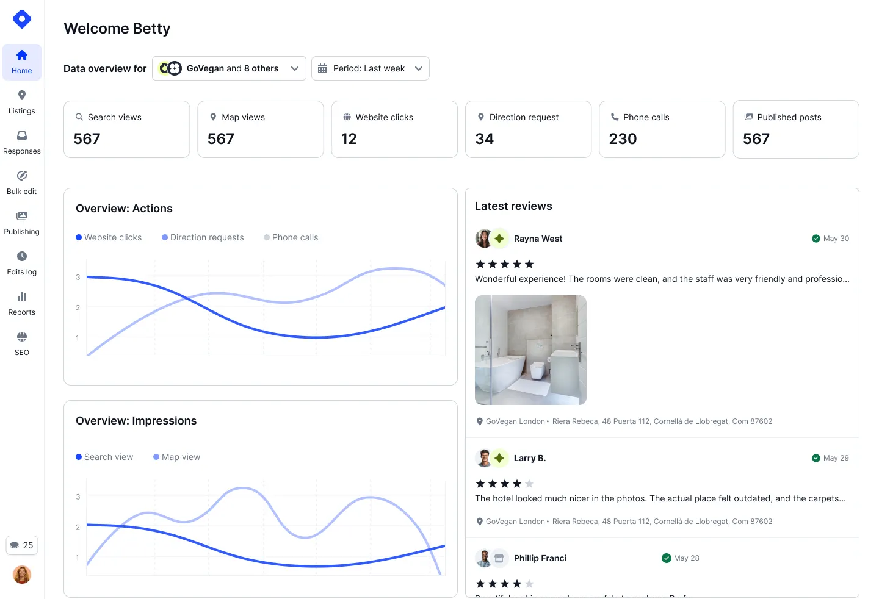Open Bulk edit from the left navigation
The height and width of the screenshot is (599, 879).
coord(22,182)
